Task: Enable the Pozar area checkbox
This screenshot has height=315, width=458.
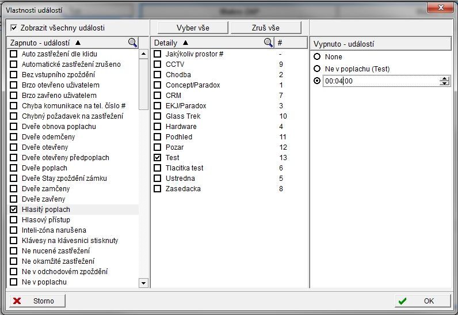Action: (158, 147)
